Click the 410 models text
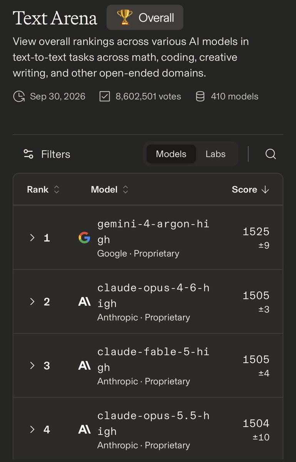Screen dimensions: 296x462 (235, 96)
